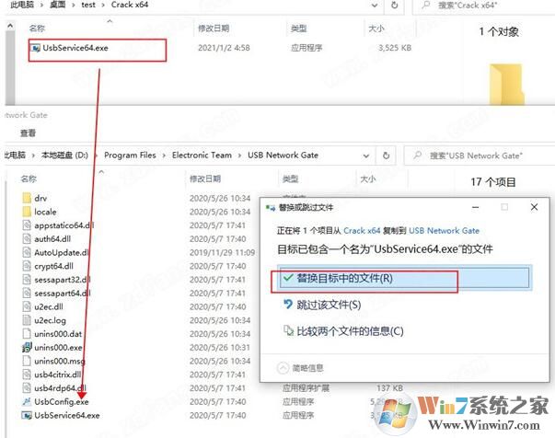Viewport: 555px width, 438px height.
Task: Expand the brief info chevron in replace dialog
Action: pyautogui.click(x=283, y=368)
